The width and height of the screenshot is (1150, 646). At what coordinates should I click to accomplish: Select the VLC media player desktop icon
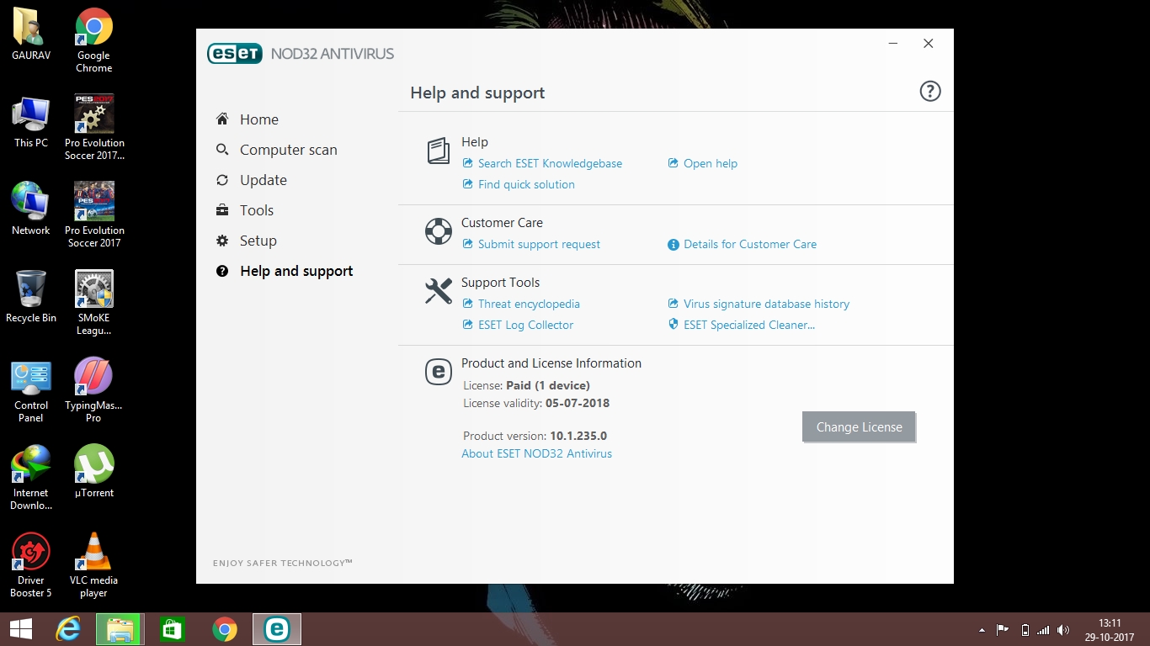pos(94,565)
